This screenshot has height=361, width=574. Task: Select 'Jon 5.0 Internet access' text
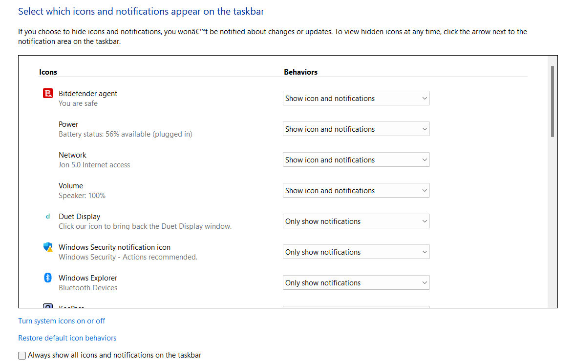click(x=94, y=165)
